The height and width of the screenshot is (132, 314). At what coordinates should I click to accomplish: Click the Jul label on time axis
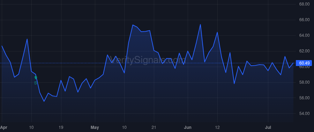(268, 127)
